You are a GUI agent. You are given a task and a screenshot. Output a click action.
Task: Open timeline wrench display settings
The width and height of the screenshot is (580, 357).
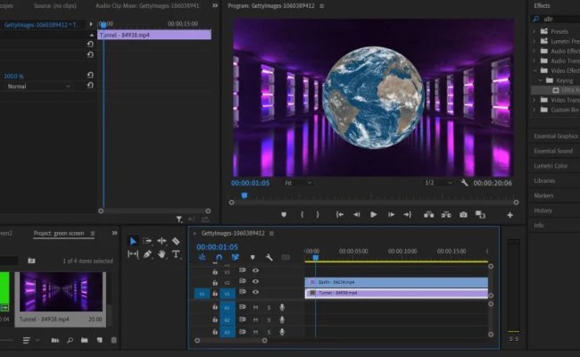pyautogui.click(x=269, y=257)
